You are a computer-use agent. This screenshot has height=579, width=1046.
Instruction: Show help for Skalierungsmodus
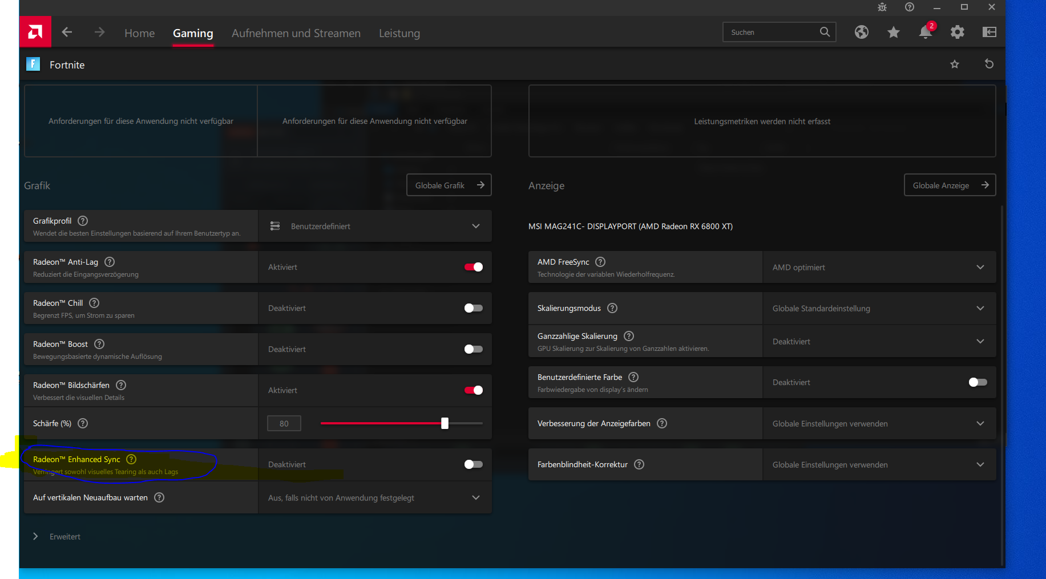pos(612,308)
